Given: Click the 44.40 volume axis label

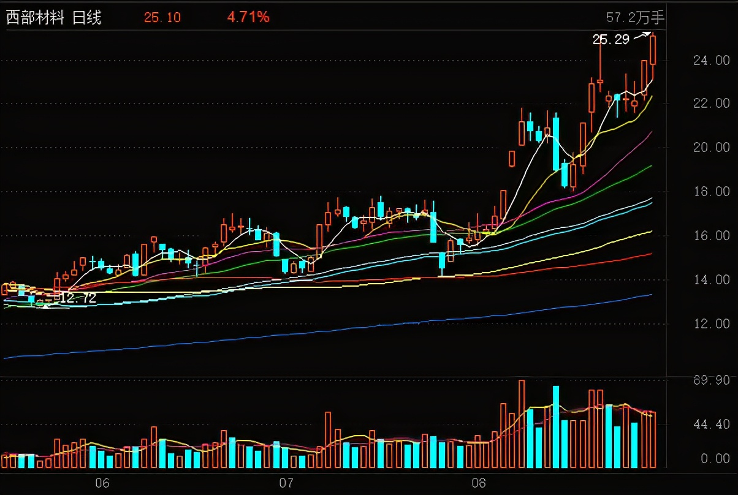Looking at the screenshot, I should pyautogui.click(x=710, y=424).
